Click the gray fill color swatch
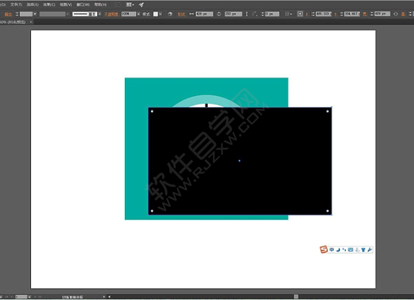Screen dimensions: 414x300 click(x=26, y=14)
